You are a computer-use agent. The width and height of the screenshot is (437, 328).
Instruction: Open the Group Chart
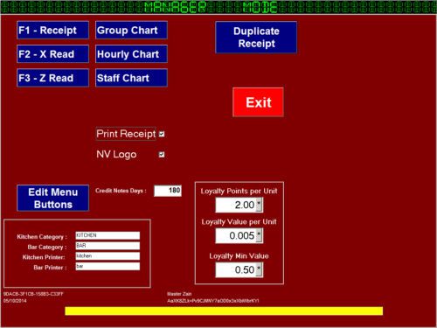(x=131, y=30)
